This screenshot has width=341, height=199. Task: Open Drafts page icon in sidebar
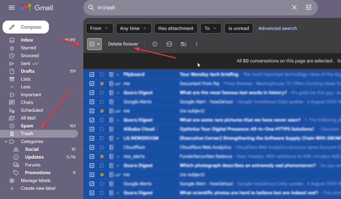[x=12, y=71]
